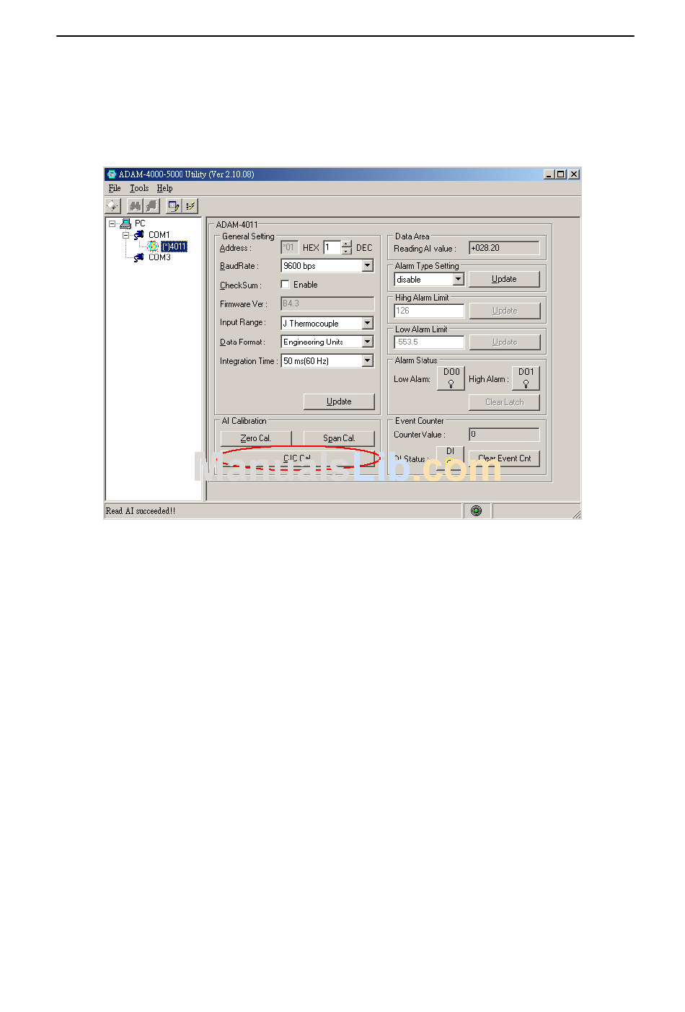The height and width of the screenshot is (1012, 685).
Task: Select the PC tree root label
Action: pos(140,223)
